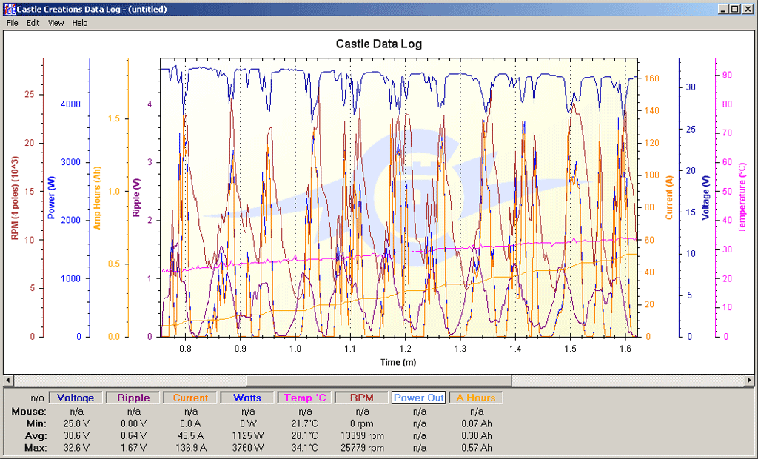Click the "Voltage (V)" axis label
This screenshot has width=758, height=459.
click(705, 198)
